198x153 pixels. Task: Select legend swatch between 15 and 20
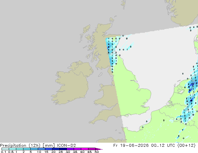point(49,149)
